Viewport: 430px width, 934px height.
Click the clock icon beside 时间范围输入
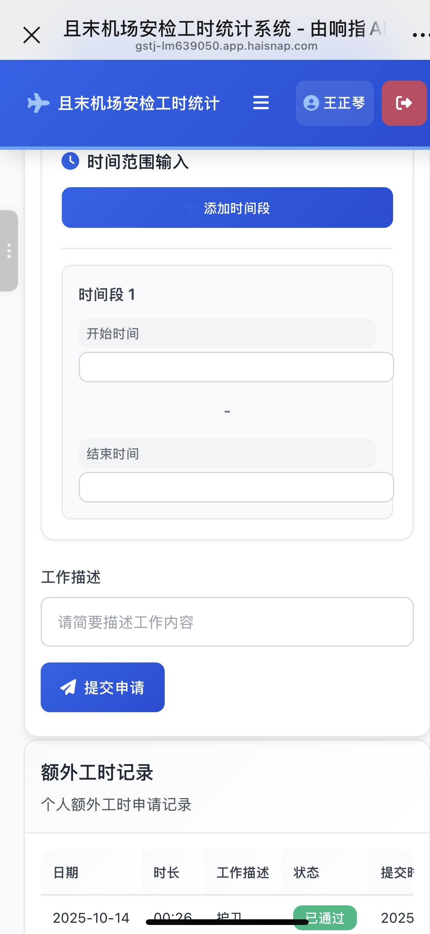(x=70, y=161)
